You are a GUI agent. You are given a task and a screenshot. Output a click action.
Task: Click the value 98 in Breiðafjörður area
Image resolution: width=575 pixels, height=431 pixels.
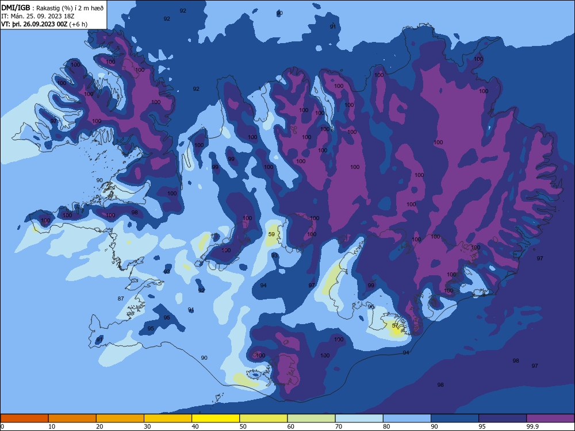tap(135, 212)
